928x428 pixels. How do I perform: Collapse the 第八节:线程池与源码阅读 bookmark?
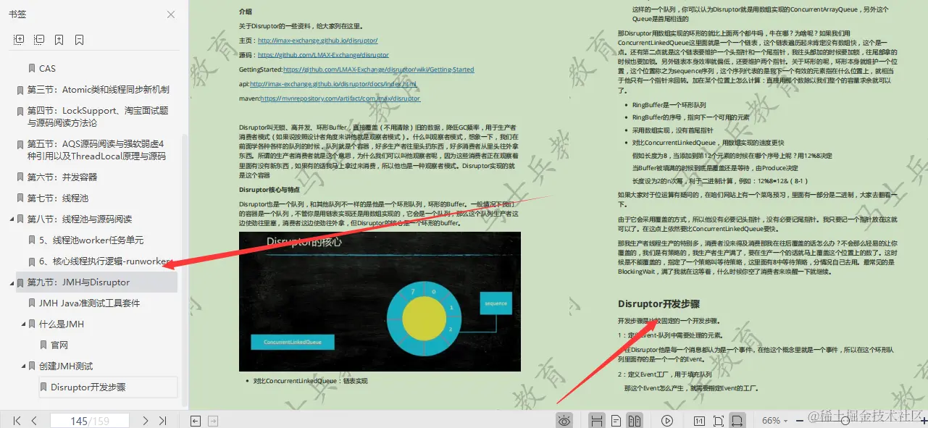12,219
